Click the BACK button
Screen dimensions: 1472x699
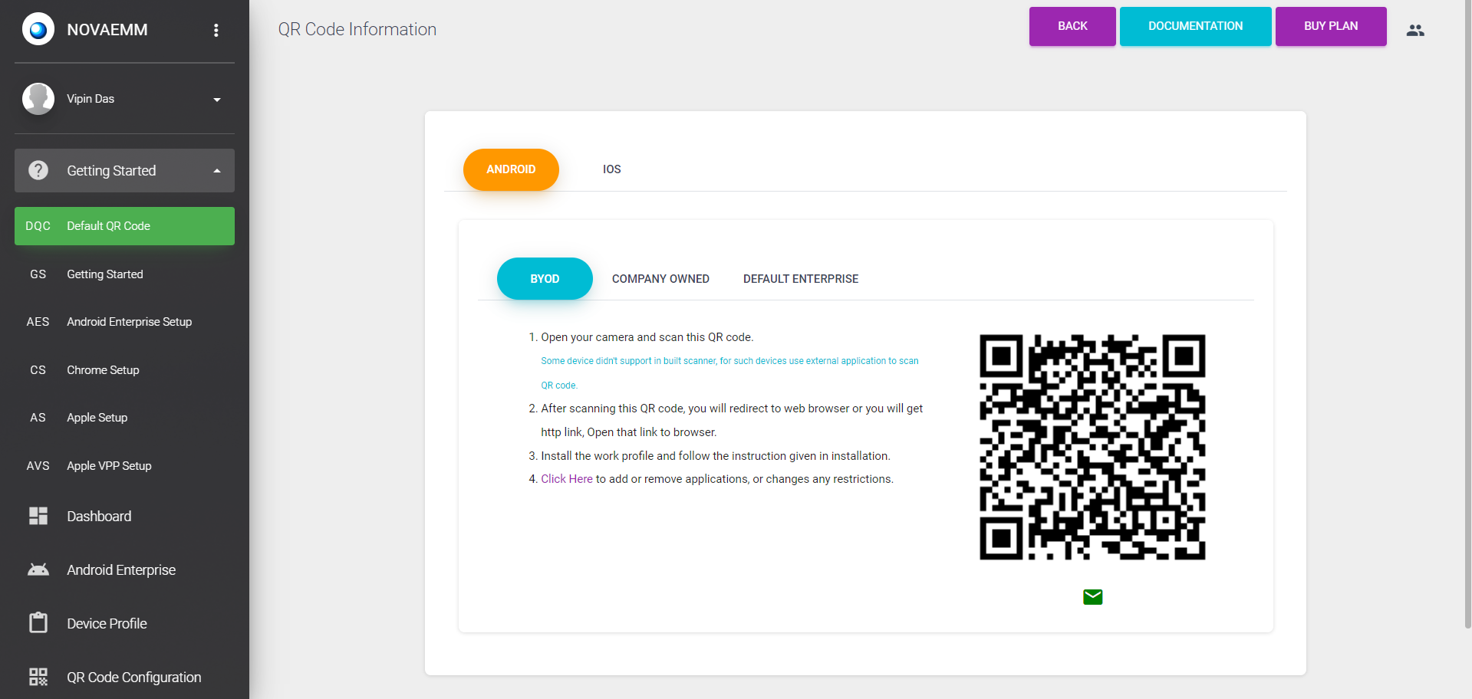[1072, 26]
